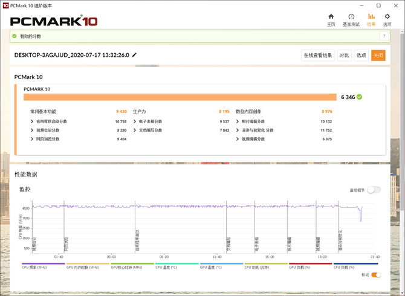This screenshot has width=405, height=296.
Task: Toggle the 监控细节 switch
Action: [x=374, y=190]
